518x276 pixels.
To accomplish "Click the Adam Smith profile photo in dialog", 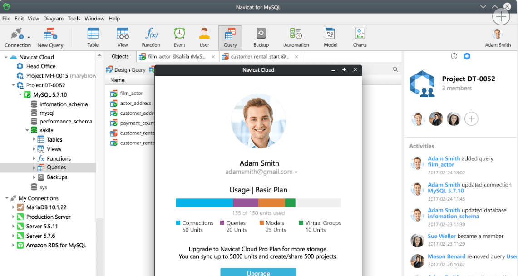I will click(x=258, y=121).
